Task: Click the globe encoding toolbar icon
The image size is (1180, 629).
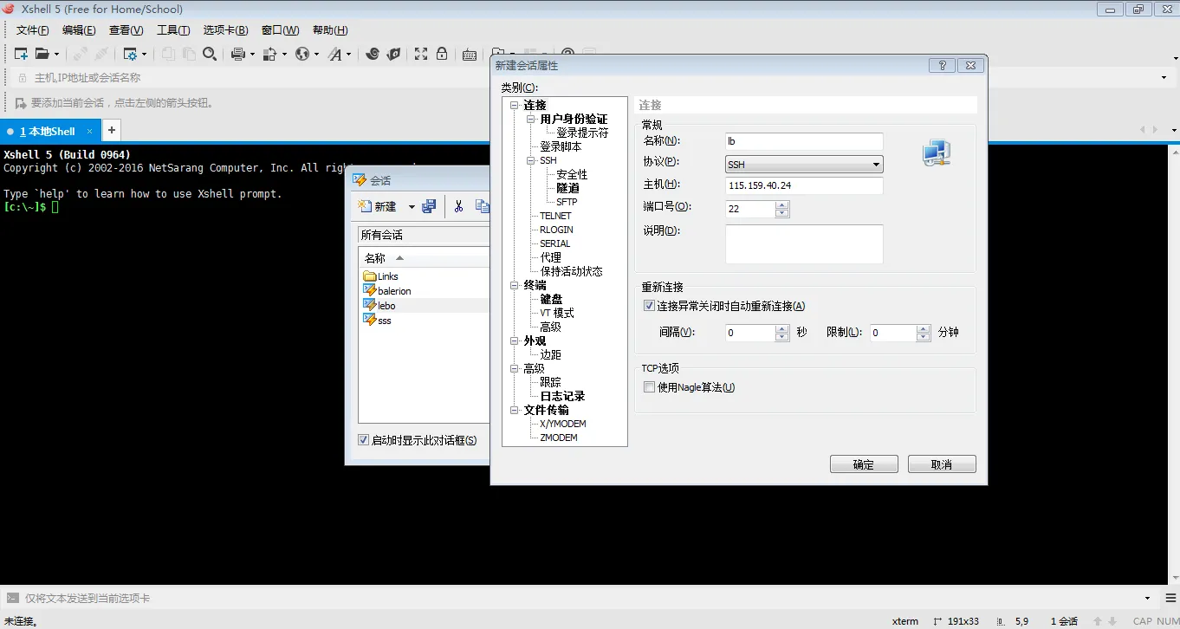Action: pyautogui.click(x=302, y=54)
